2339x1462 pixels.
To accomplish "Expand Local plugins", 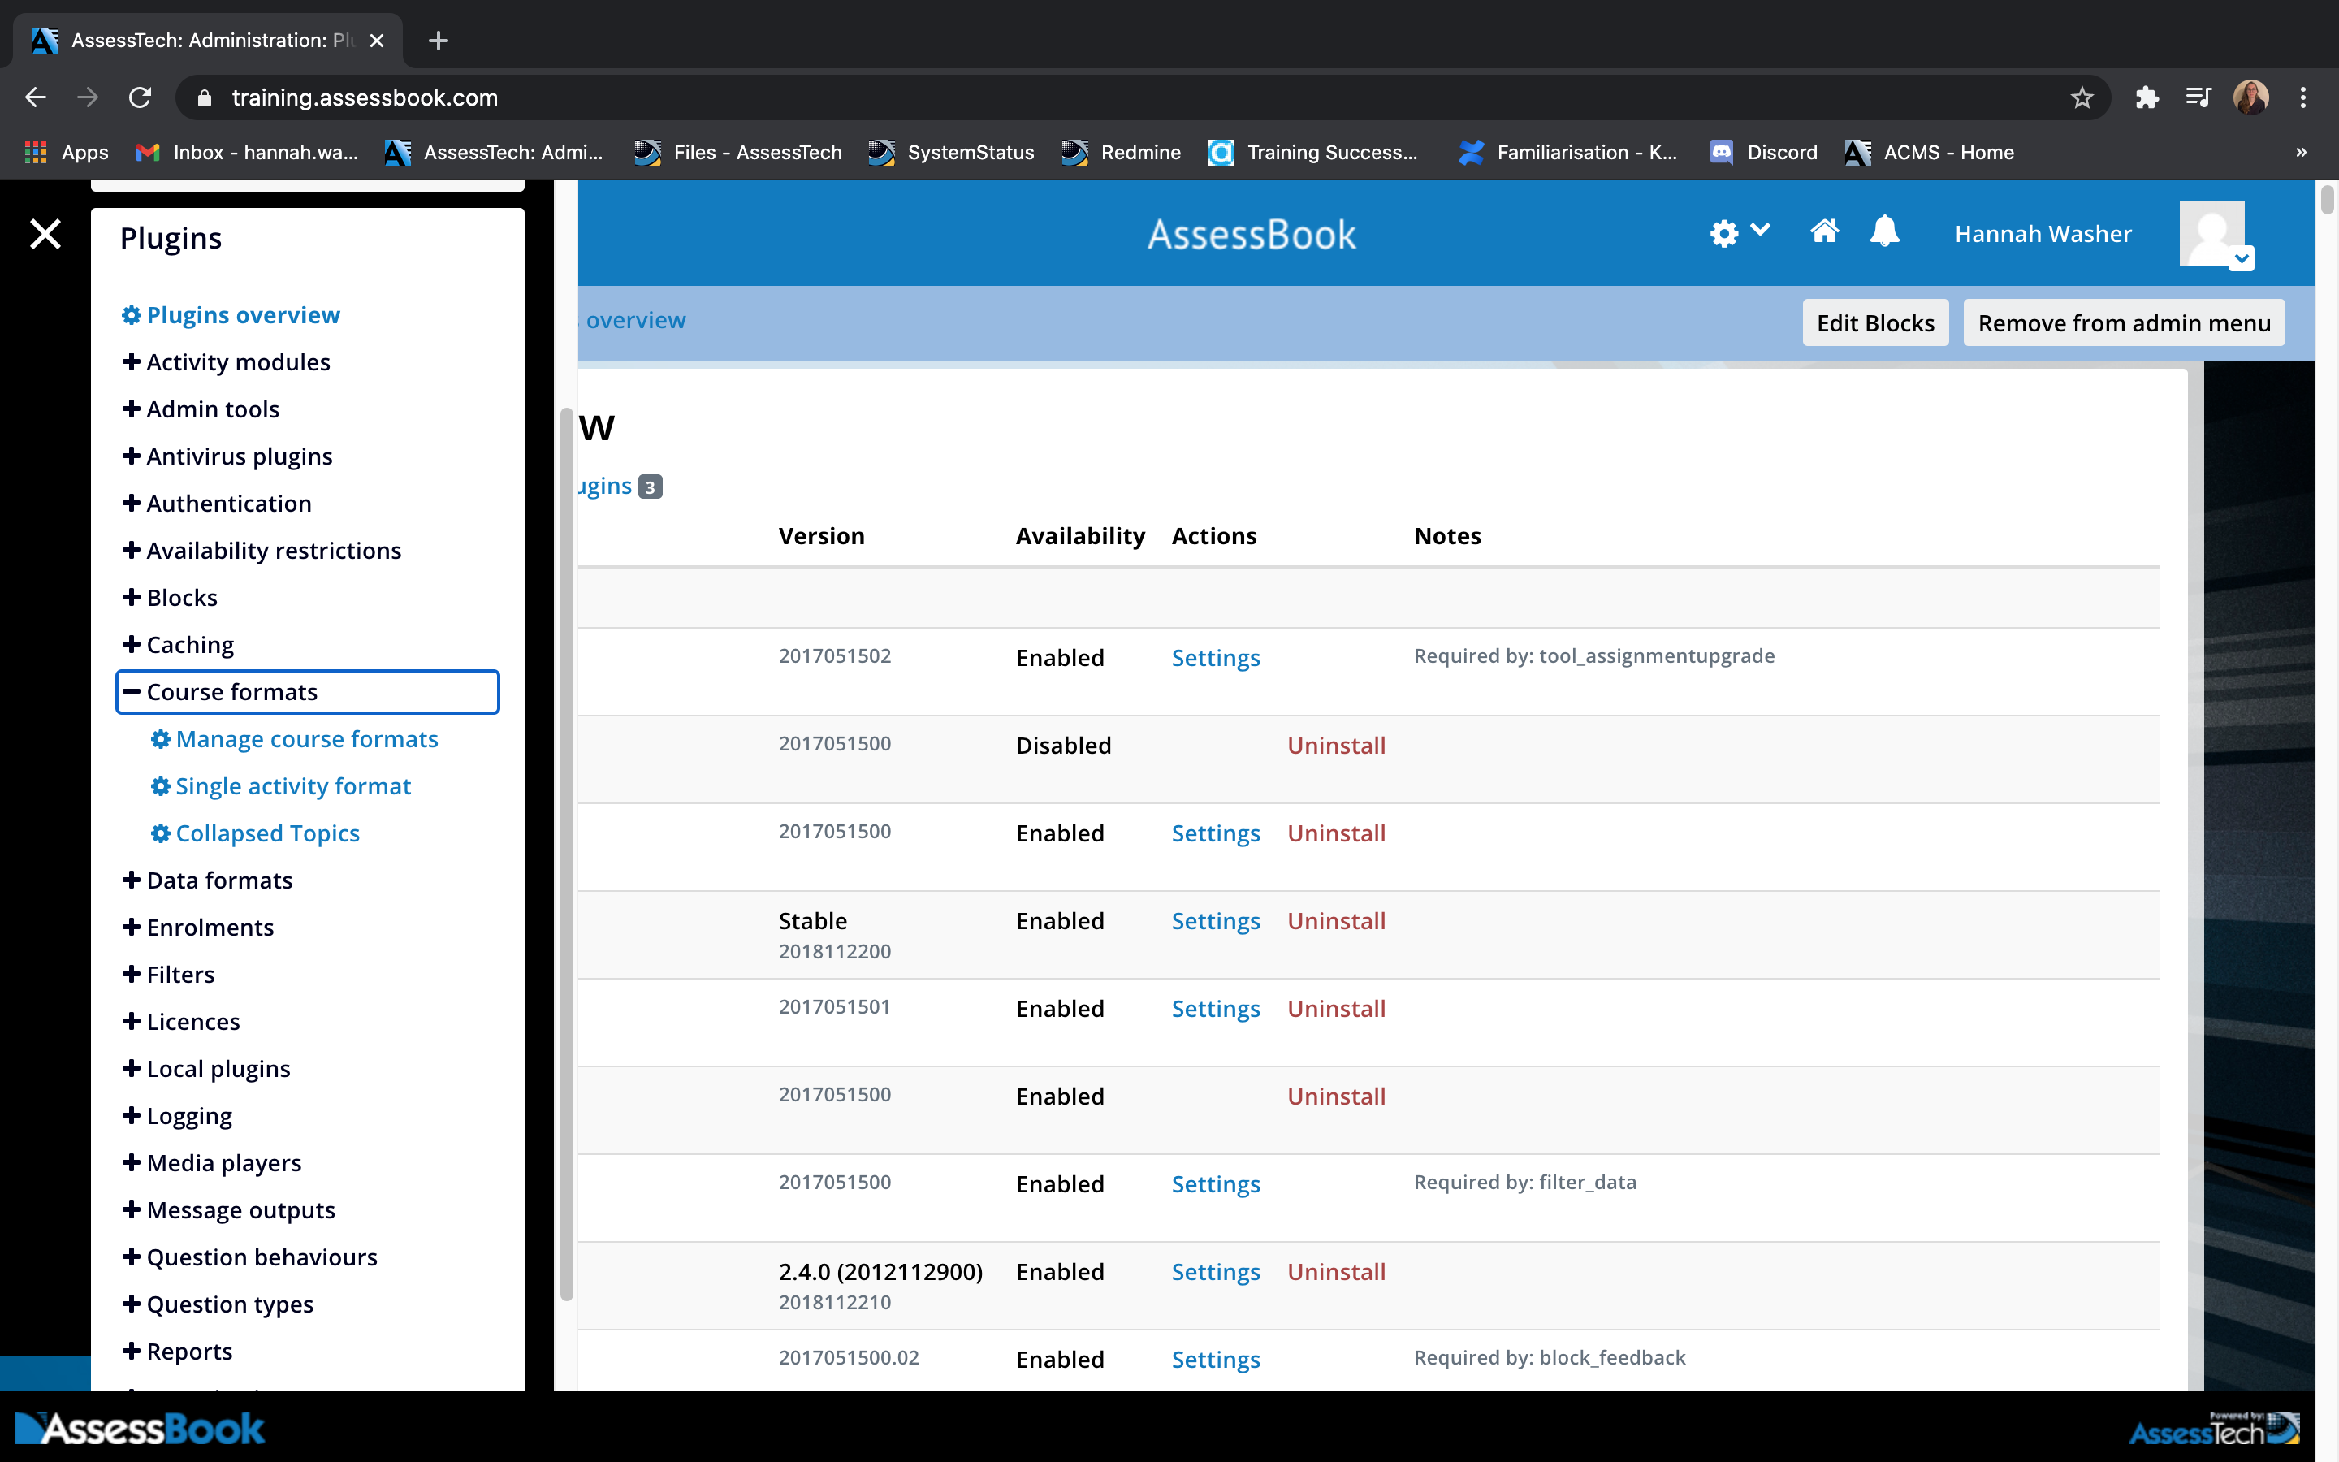I will click(x=205, y=1070).
